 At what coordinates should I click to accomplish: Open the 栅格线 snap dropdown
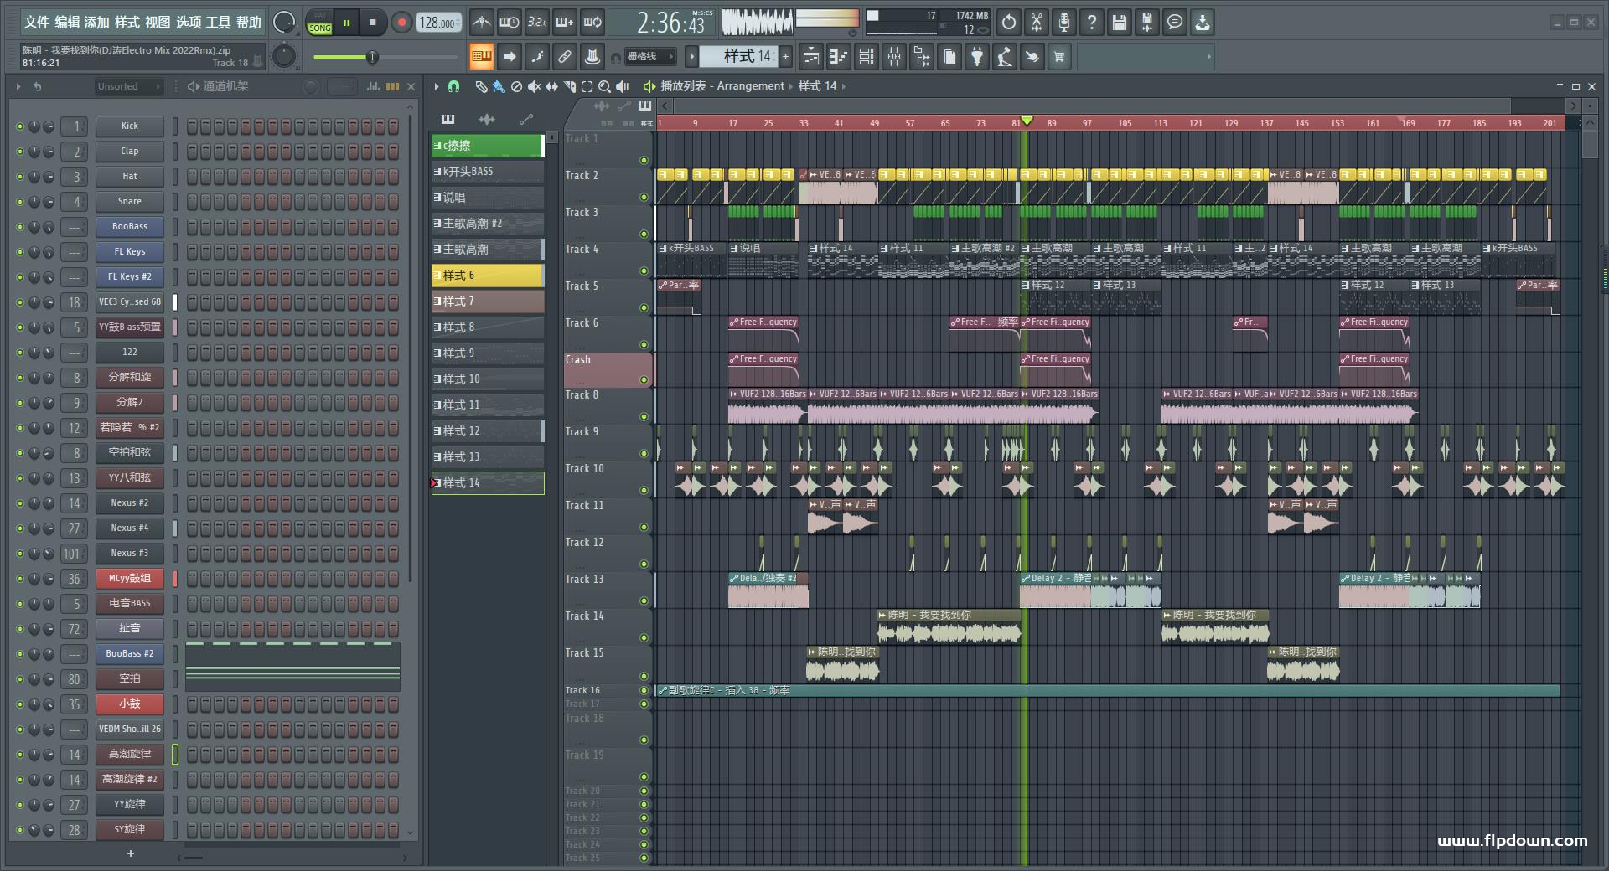pos(650,57)
